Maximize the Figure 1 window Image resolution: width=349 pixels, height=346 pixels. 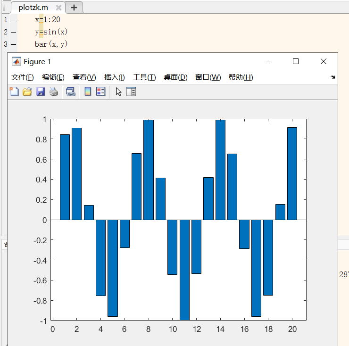[296, 61]
